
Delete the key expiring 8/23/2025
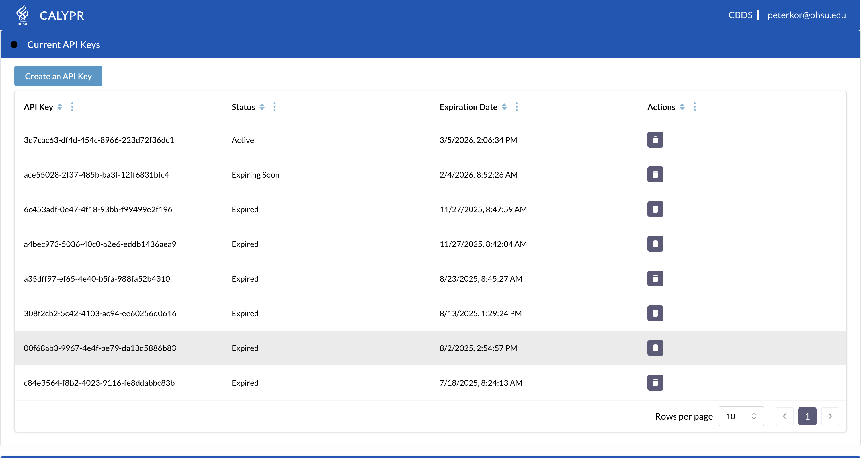click(x=655, y=278)
